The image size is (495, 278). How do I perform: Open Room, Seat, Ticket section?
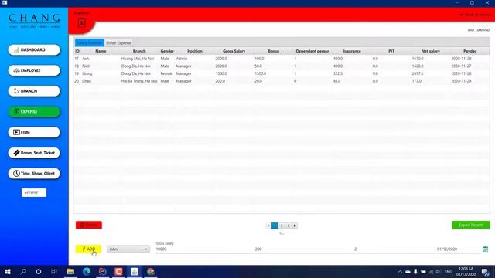coord(34,153)
